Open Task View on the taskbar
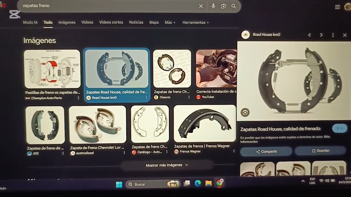The height and width of the screenshot is (197, 351). (x=187, y=183)
